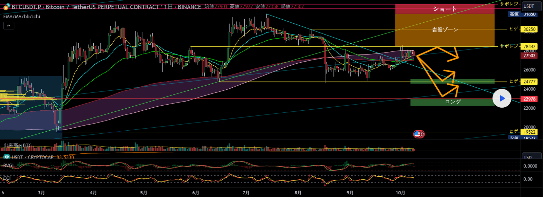Select the RVGI indicator label
The height and width of the screenshot is (197, 543).
[x=9, y=165]
